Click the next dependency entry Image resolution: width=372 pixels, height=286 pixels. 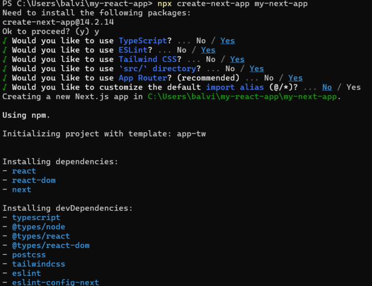coord(21,190)
